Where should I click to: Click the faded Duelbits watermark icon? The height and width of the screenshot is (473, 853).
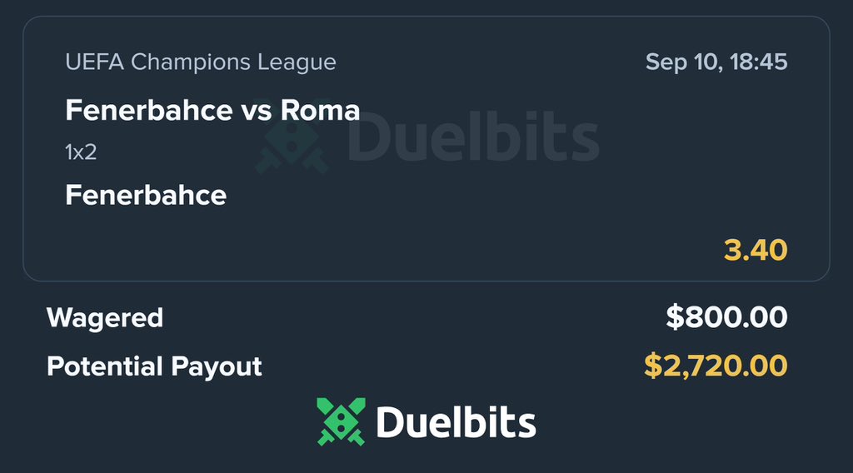pos(292,142)
